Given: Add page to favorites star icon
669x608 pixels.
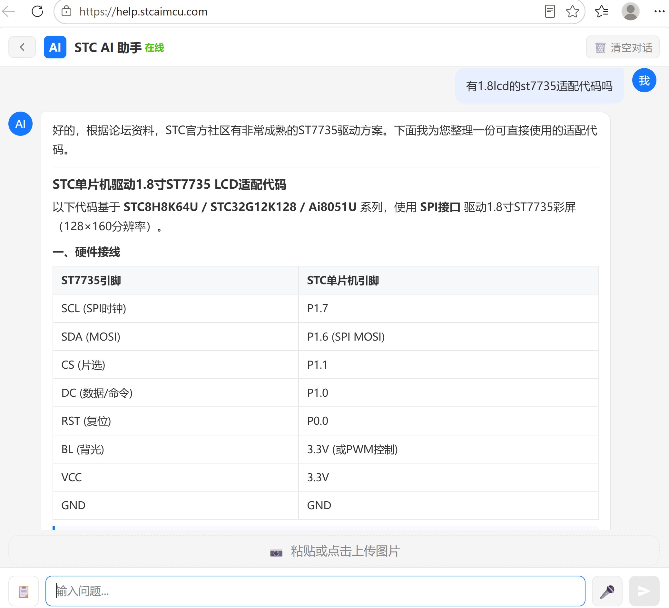Looking at the screenshot, I should click(x=572, y=12).
